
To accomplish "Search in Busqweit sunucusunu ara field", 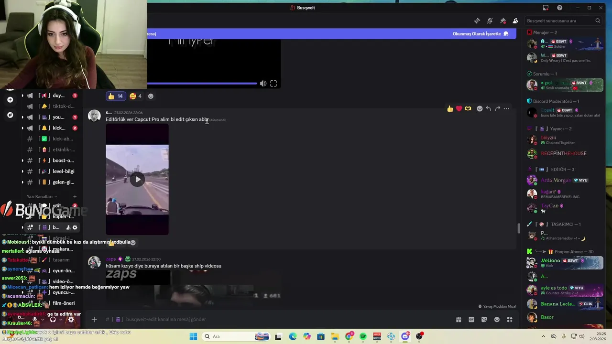I will pyautogui.click(x=563, y=21).
